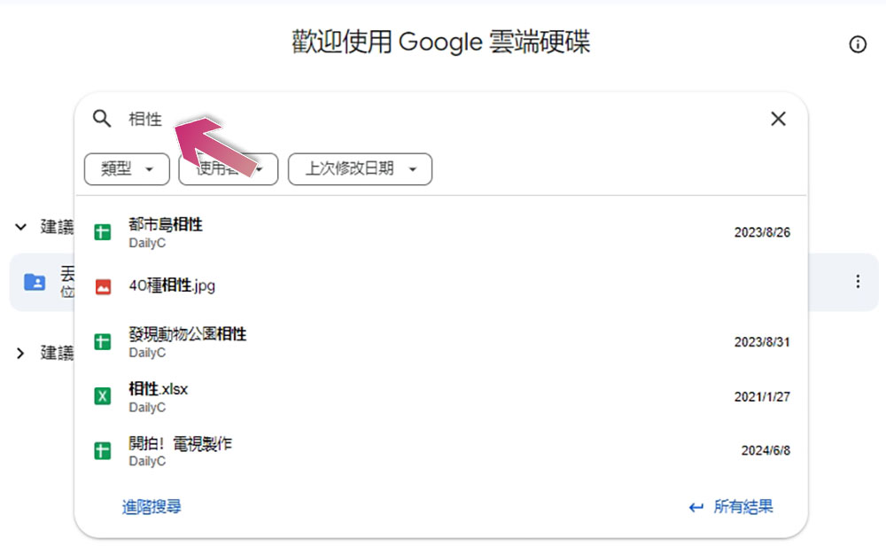The image size is (886, 546).
Task: Click the 歡迎使用 Google 雲端硬碟 heading
Action: [440, 43]
